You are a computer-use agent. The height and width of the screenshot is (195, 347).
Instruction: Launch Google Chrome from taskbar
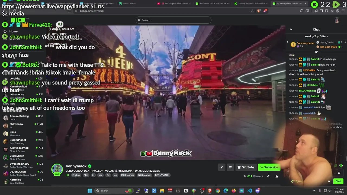click(x=218, y=191)
